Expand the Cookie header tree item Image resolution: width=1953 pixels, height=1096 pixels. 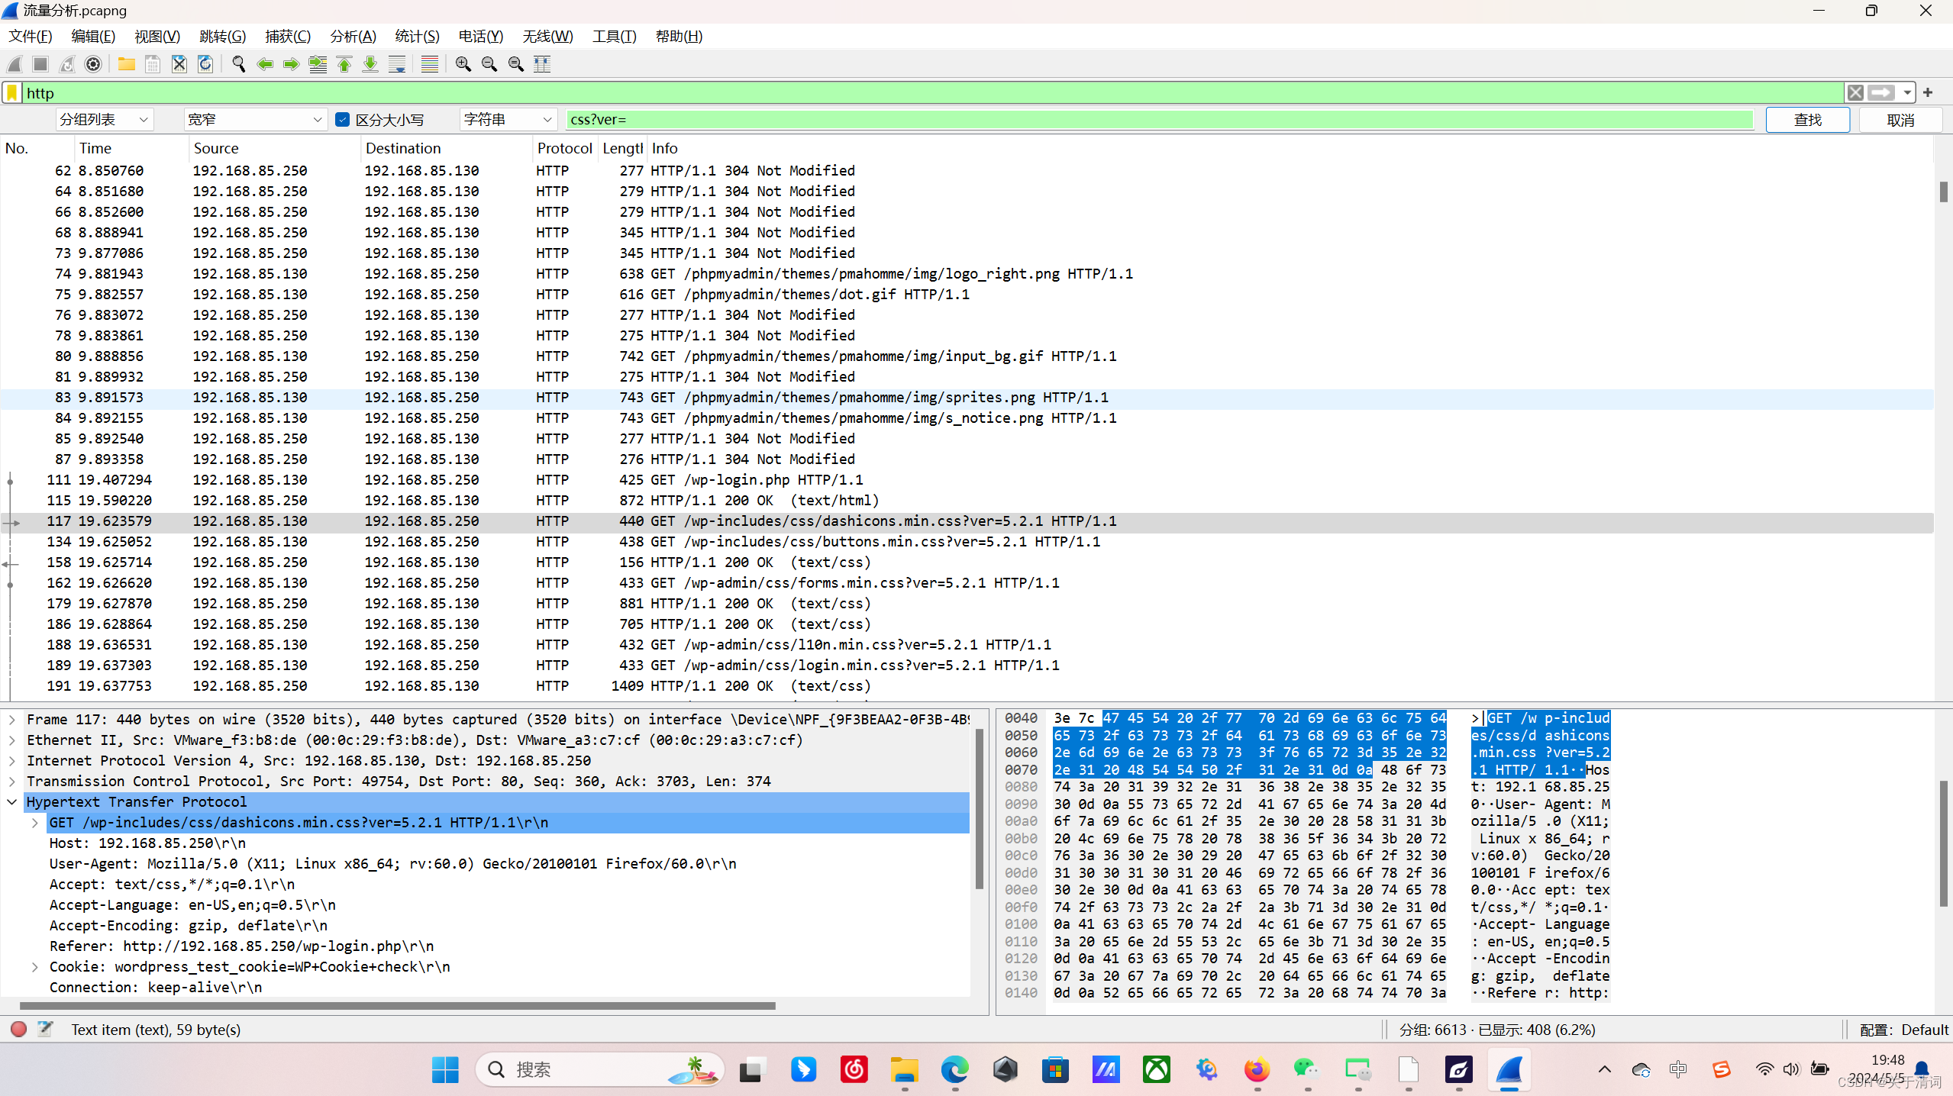tap(35, 966)
